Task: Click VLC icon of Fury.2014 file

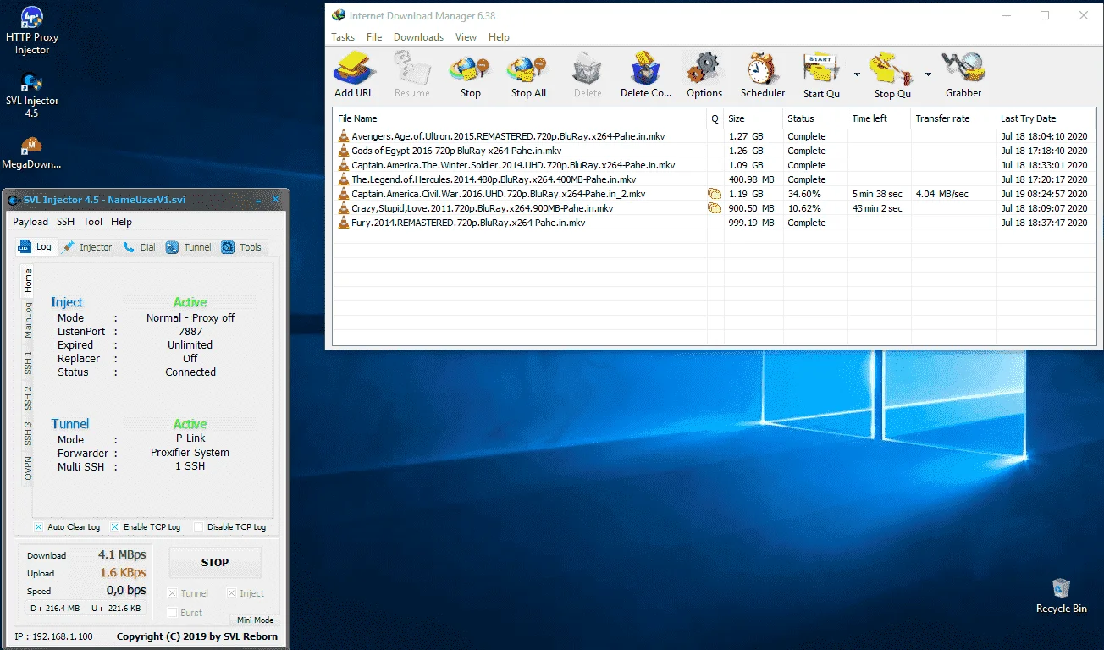Action: click(343, 223)
